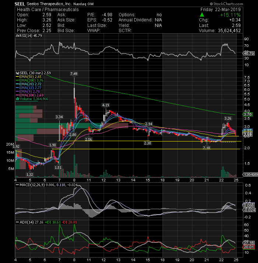The height and width of the screenshot is (263, 258).
Task: Click the -0.024 histogram axis value tag
Action: pos(249,210)
